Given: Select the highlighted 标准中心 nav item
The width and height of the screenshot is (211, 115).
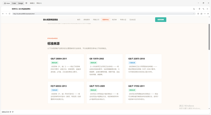Looking at the screenshot, I should pyautogui.click(x=105, y=20).
